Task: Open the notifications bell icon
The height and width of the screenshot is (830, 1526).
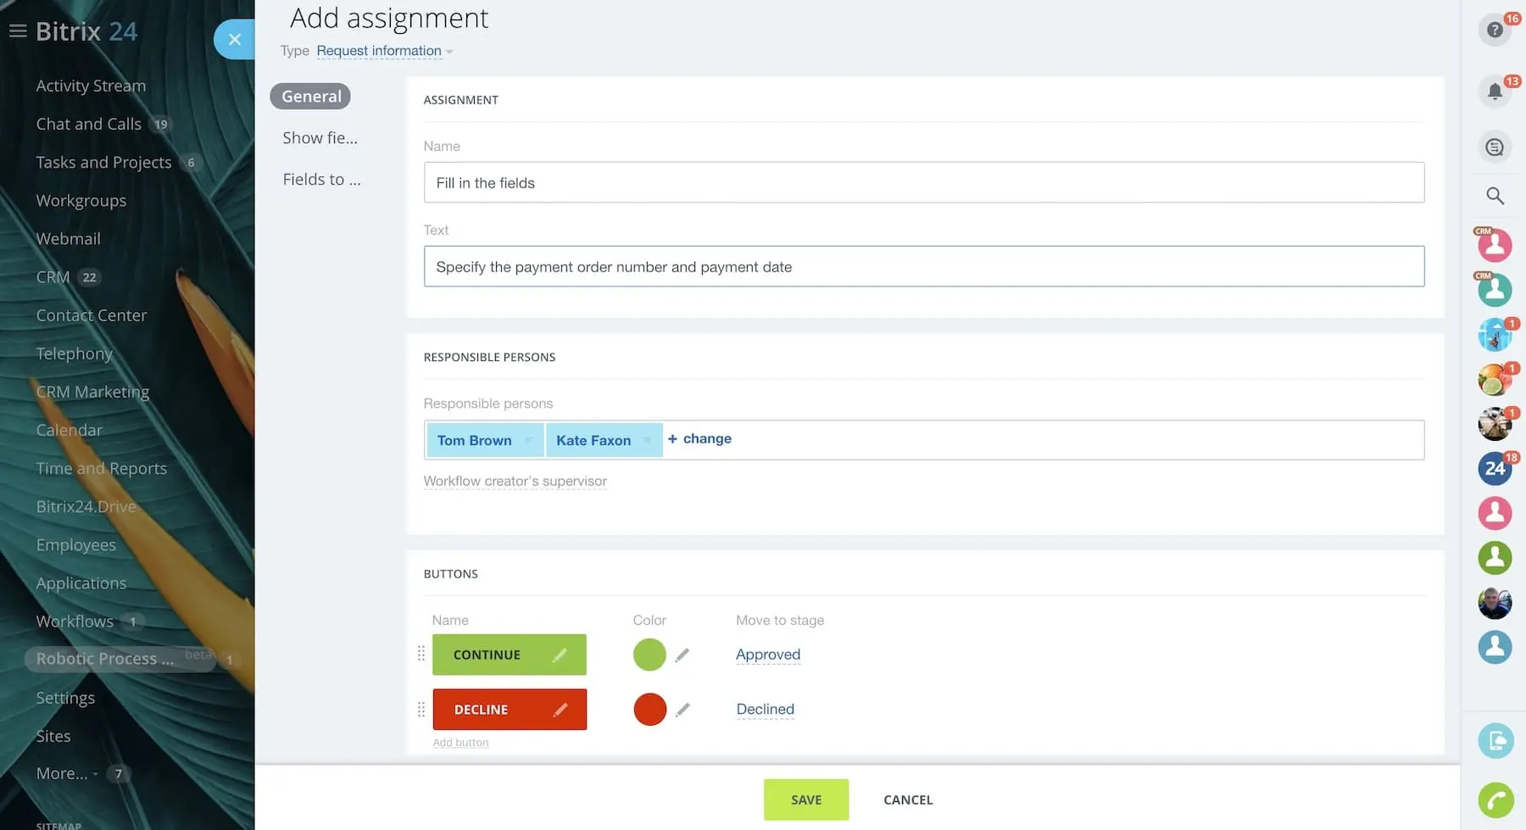Action: coord(1494,92)
